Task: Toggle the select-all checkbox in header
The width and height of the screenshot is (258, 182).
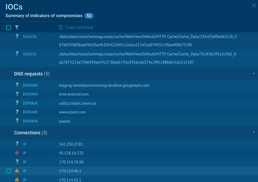Action: [9, 27]
